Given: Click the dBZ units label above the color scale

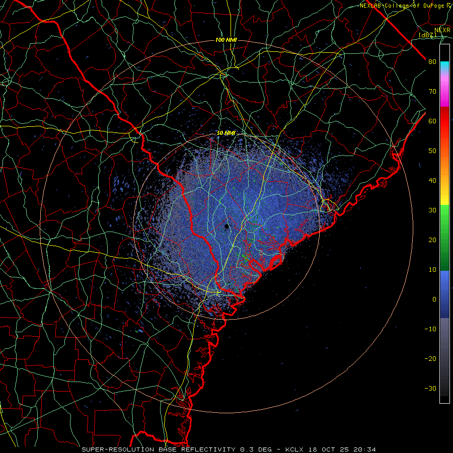Looking at the screenshot, I should pos(427,35).
